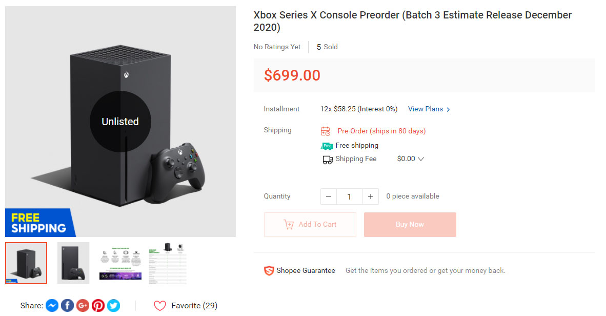
Task: Click the pre-order calendar icon
Action: click(326, 131)
